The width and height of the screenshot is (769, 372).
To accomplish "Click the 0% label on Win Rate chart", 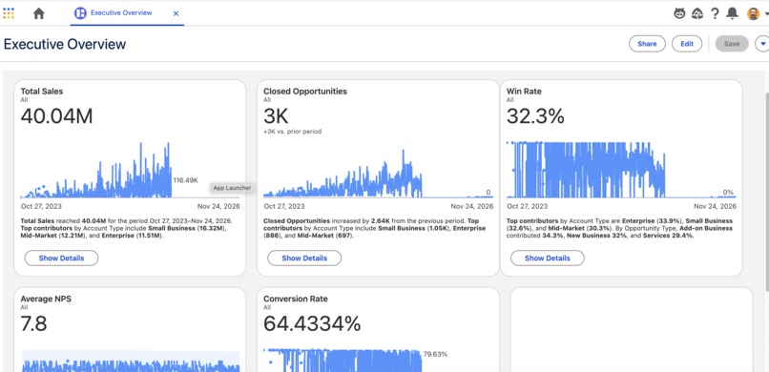I will (x=728, y=193).
